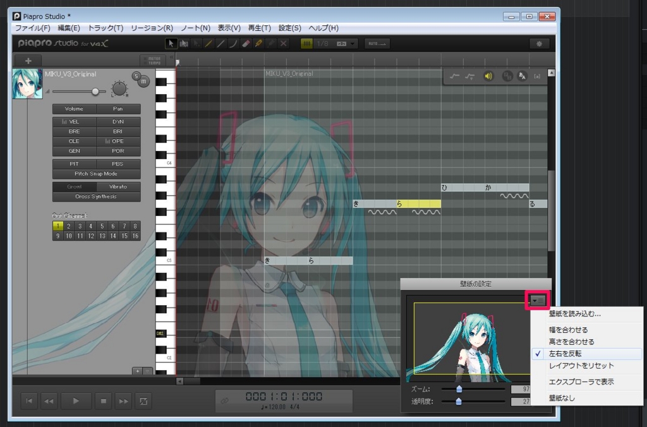This screenshot has height=427, width=647.
Task: Open the gear settings button
Action: tap(539, 44)
